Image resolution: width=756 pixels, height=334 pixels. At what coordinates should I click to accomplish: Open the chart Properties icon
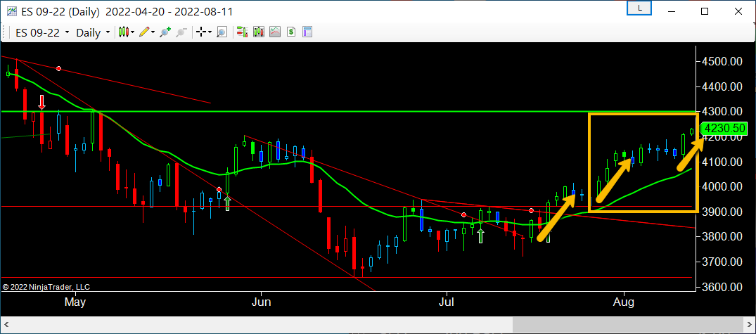point(307,32)
